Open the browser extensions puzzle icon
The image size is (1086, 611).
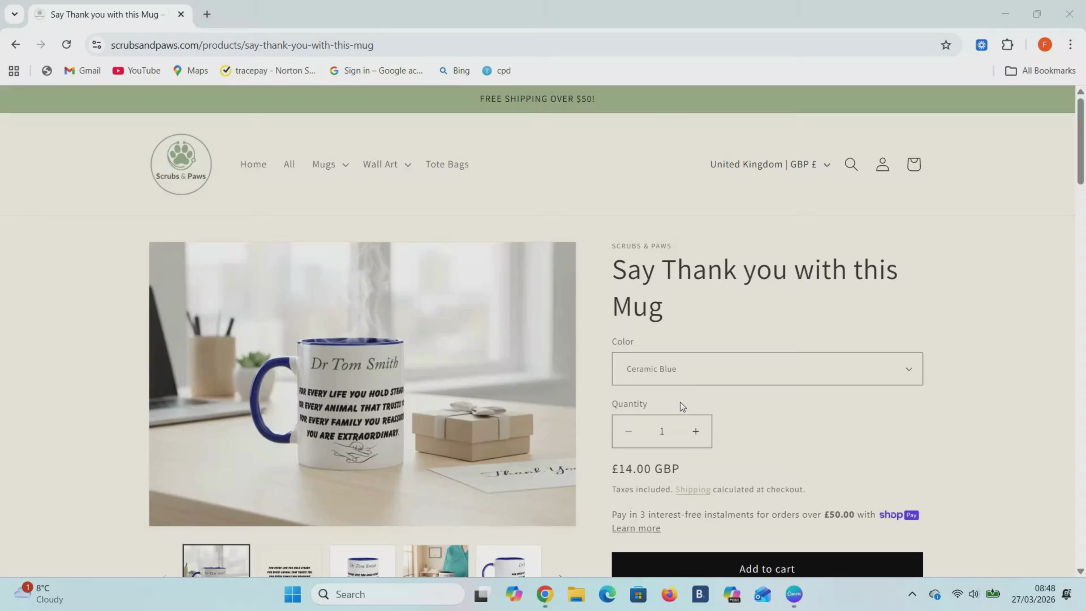[1008, 45]
